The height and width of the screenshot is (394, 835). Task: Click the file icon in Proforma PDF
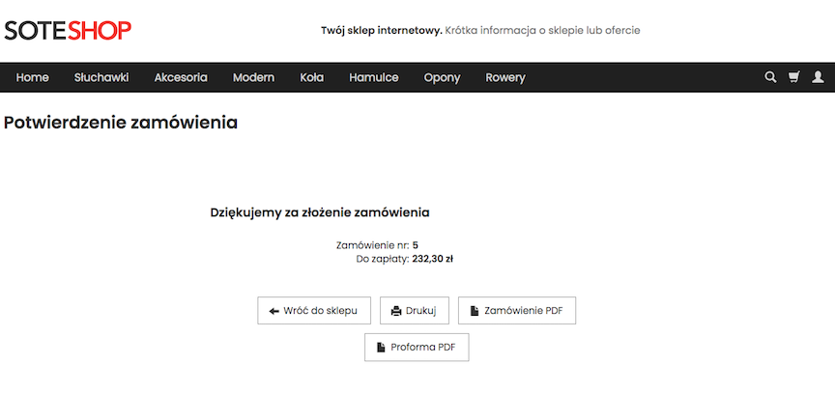(x=380, y=348)
